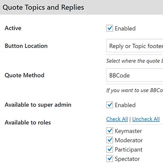Click the Quote Topics and Replies header
This screenshot has height=163, width=163.
43,7
